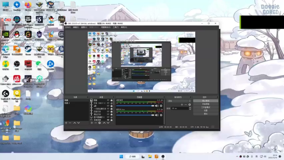Click 退出 button in controls

tap(206, 114)
